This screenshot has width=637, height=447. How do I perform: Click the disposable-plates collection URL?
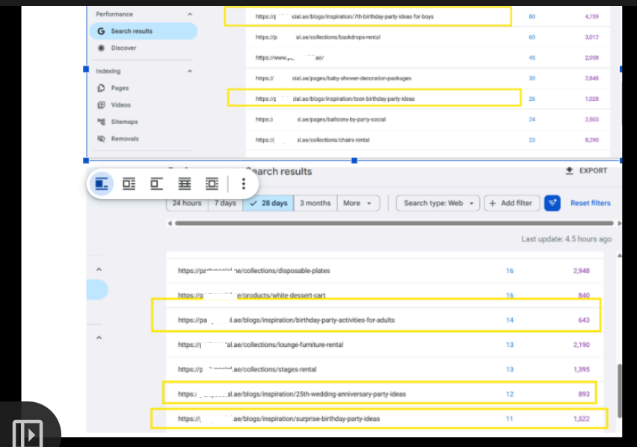254,271
